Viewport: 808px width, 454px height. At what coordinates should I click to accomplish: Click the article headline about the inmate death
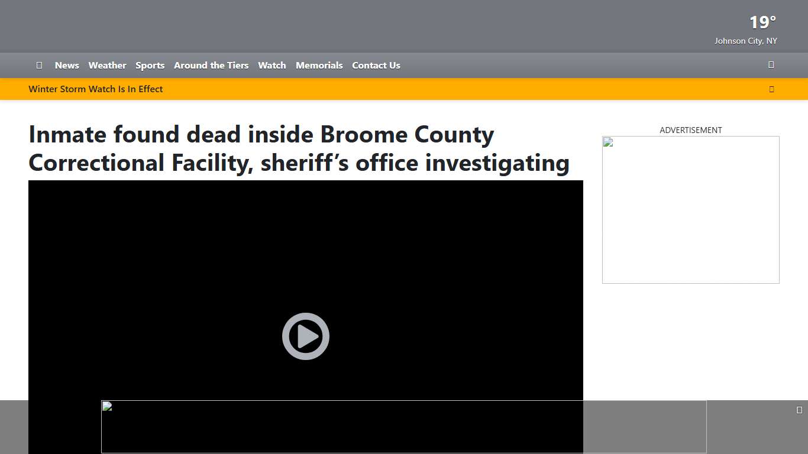299,148
